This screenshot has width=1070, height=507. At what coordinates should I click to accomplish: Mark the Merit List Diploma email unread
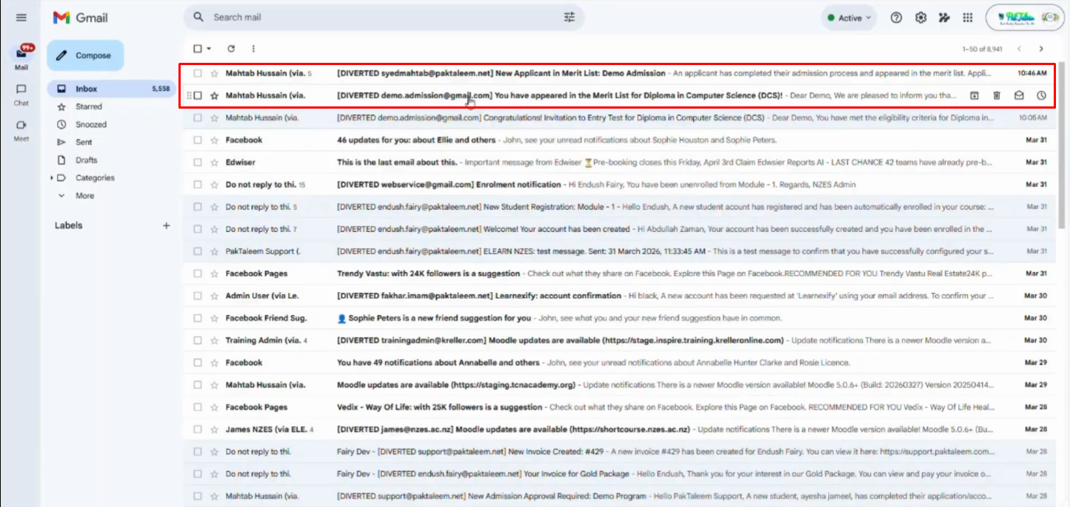point(1019,95)
